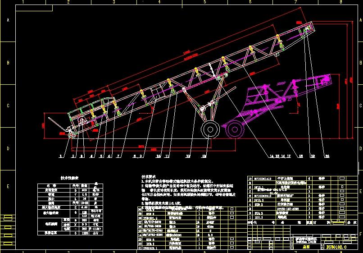Pick part callout number 7 under the truss
This screenshot has height=253, width=363.
pos(118,156)
